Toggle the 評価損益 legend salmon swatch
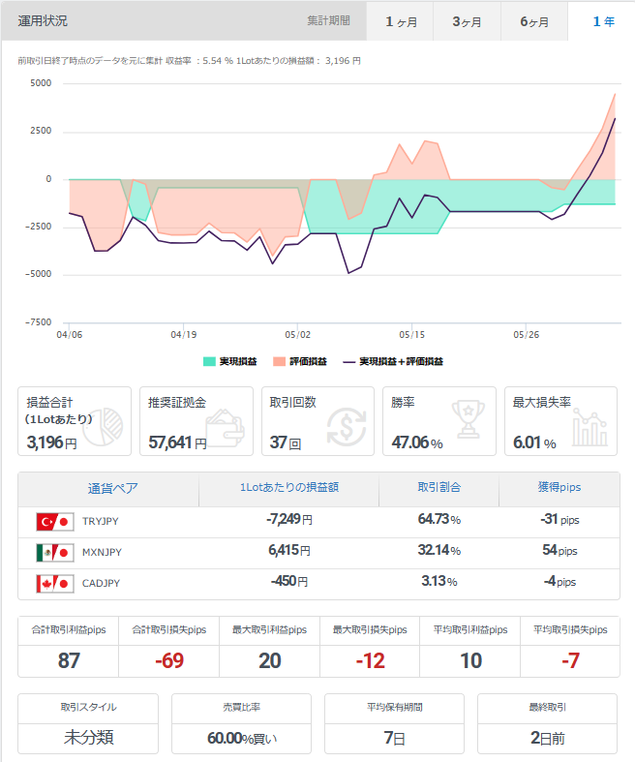This screenshot has width=635, height=762. tap(279, 361)
